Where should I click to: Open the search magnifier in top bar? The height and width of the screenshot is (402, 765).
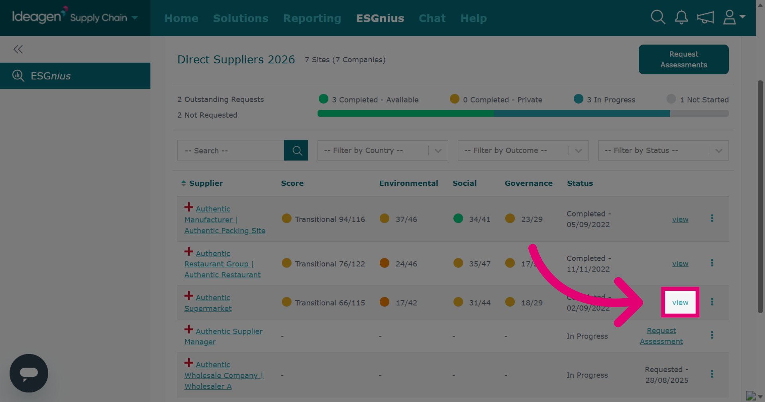[x=658, y=17]
